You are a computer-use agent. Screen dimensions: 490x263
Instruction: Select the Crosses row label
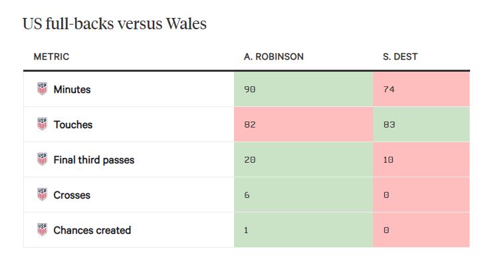72,195
